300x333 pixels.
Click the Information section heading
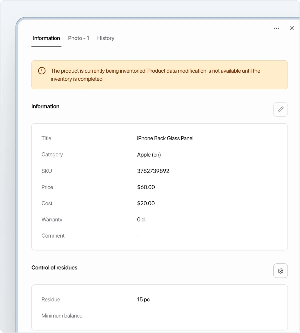pos(45,106)
